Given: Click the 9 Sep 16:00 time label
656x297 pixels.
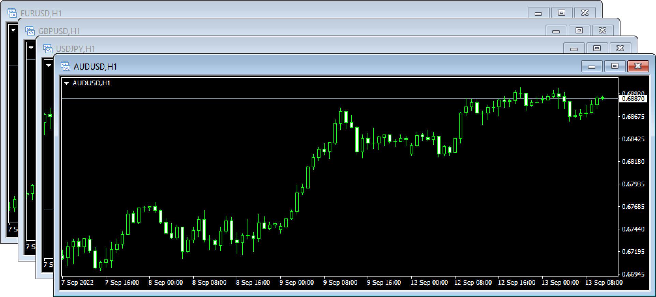Looking at the screenshot, I should (x=384, y=283).
